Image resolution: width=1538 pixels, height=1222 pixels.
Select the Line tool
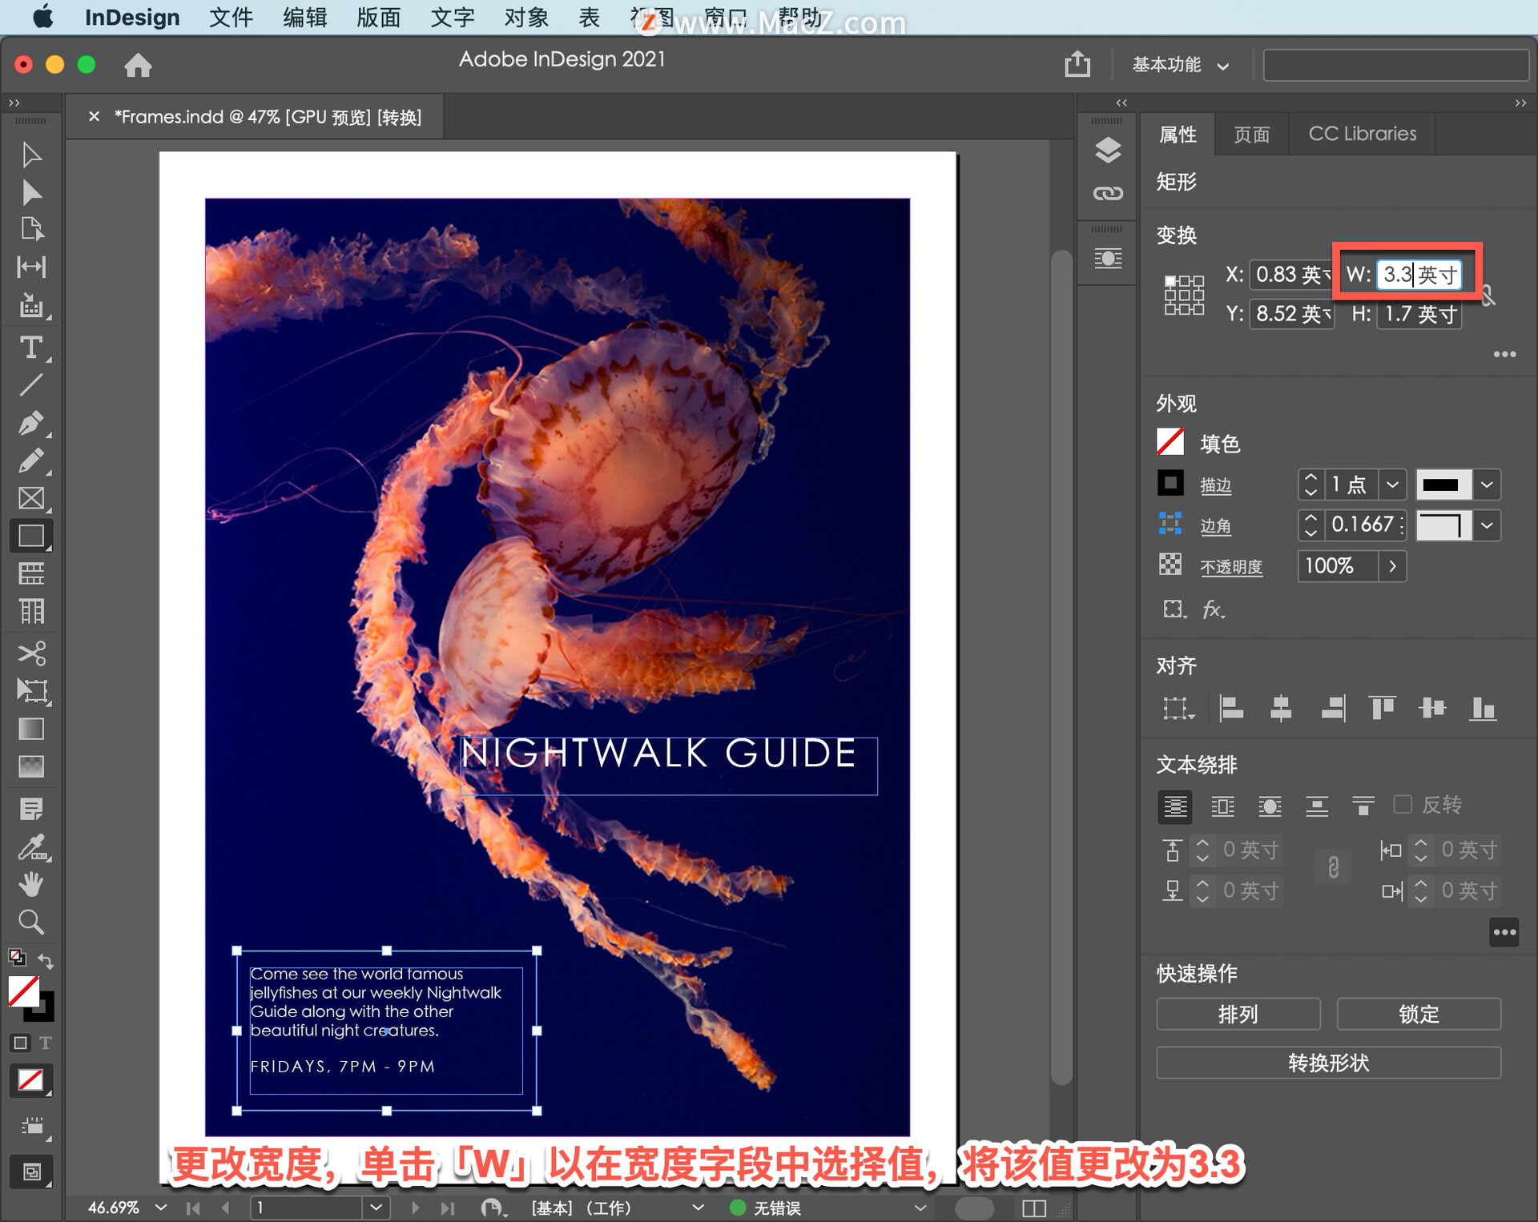[31, 385]
